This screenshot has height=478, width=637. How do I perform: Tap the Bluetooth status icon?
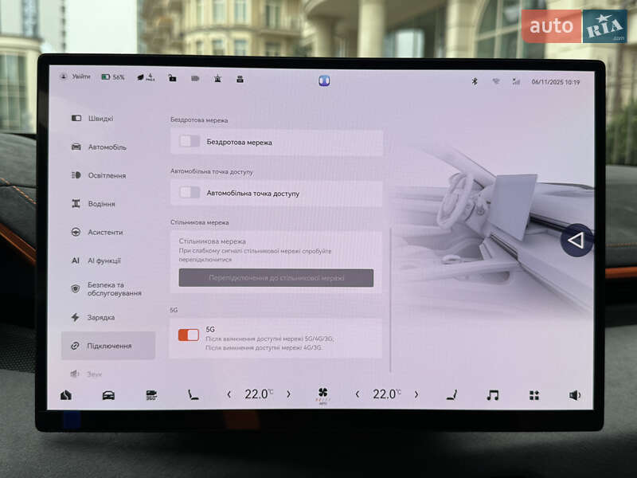pos(474,81)
